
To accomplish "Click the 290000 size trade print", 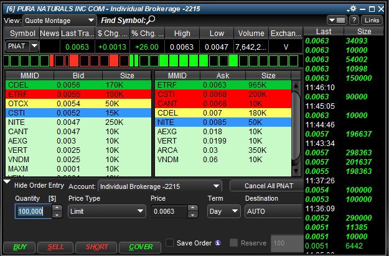I will coord(359,218).
